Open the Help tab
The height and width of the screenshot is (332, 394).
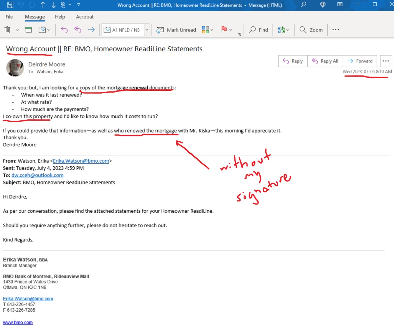[x=60, y=17]
